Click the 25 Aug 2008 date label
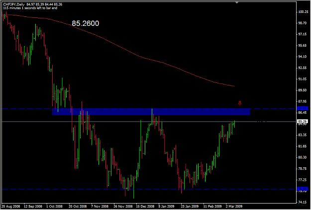The width and height of the screenshot is (311, 210). click(11, 207)
